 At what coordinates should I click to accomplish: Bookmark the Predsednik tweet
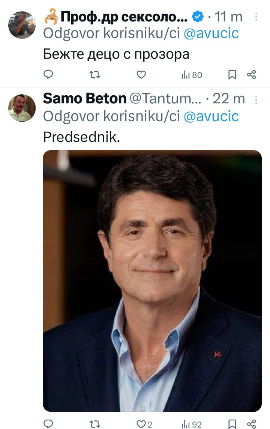coord(232,424)
